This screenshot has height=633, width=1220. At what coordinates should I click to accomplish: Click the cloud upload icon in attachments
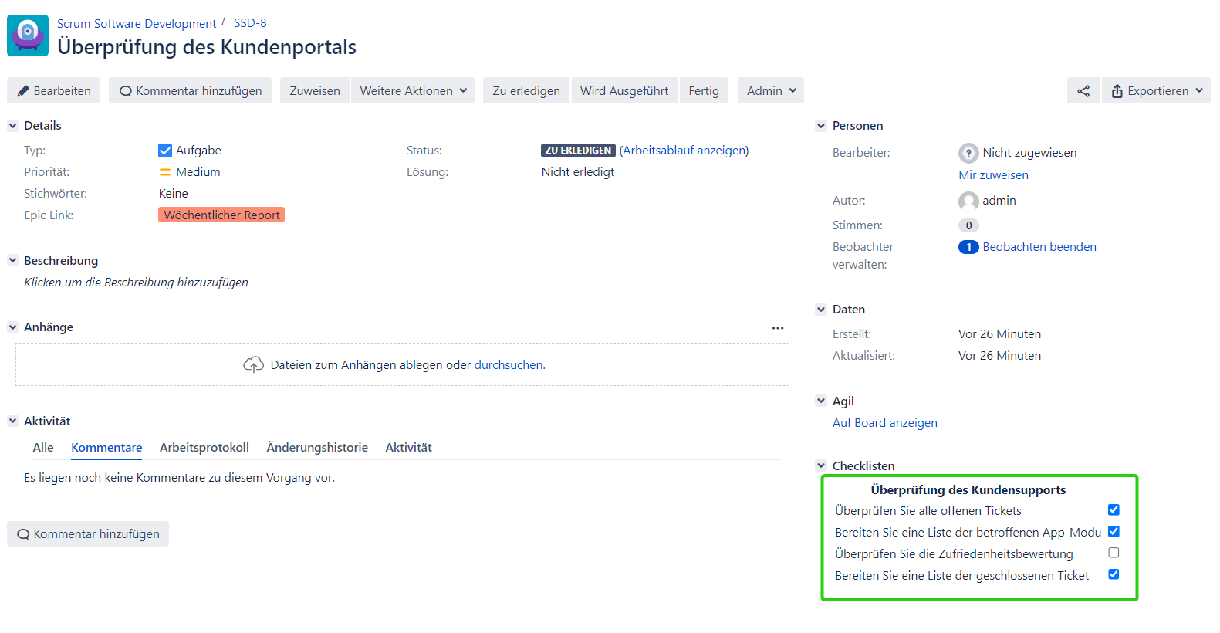point(253,365)
